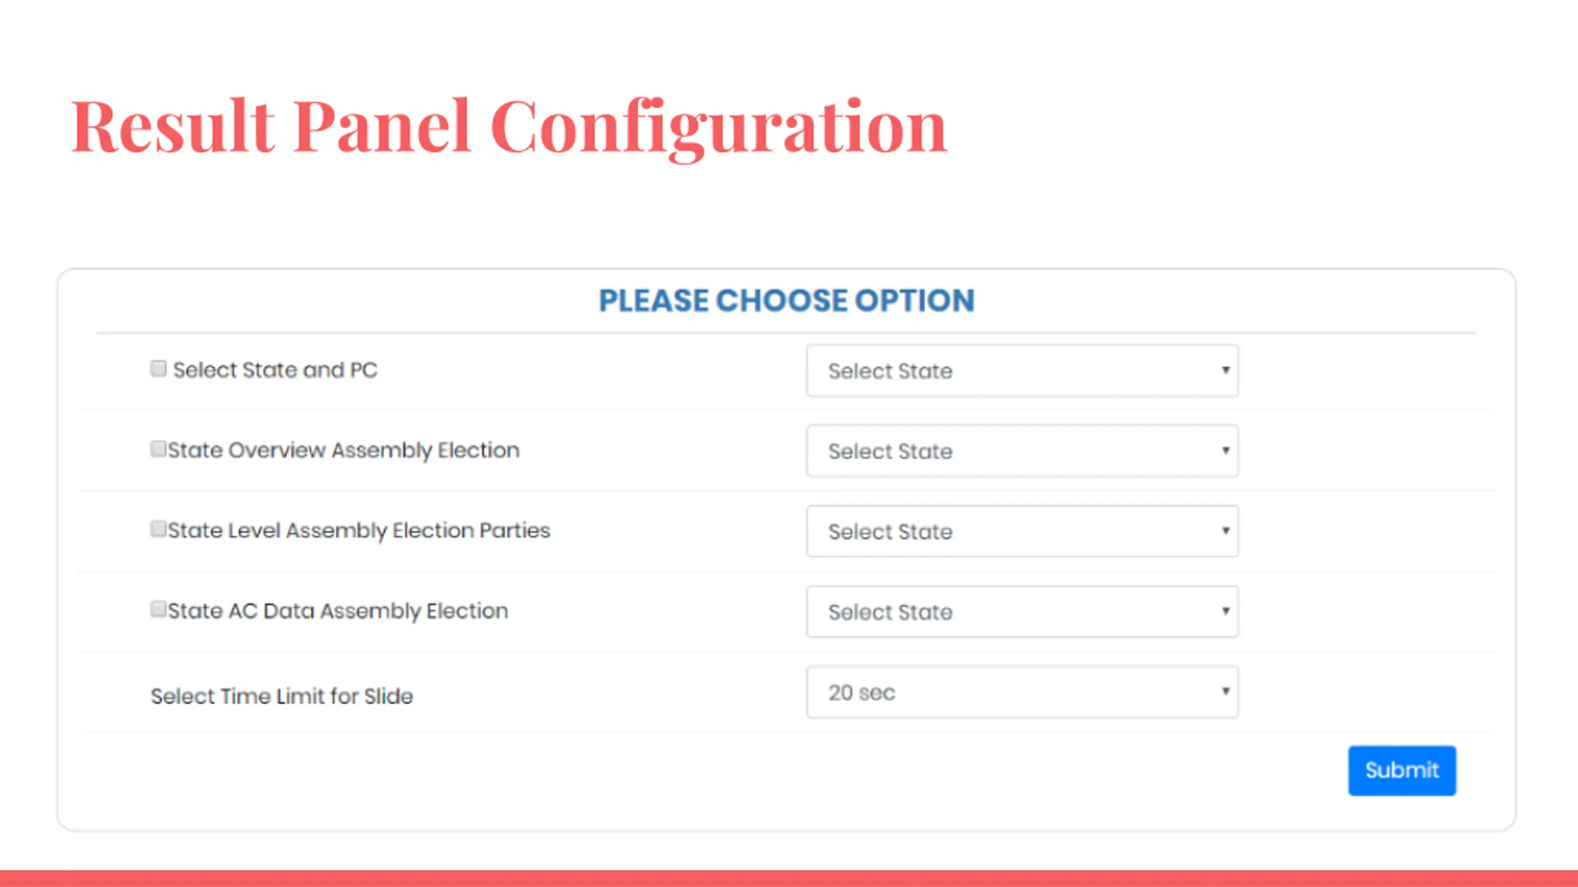Check State Level Assembly Election Parties box

158,529
